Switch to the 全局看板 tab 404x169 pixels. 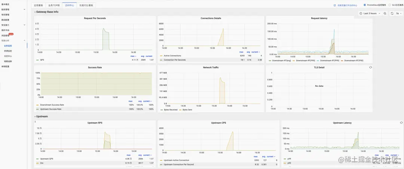tap(39, 5)
